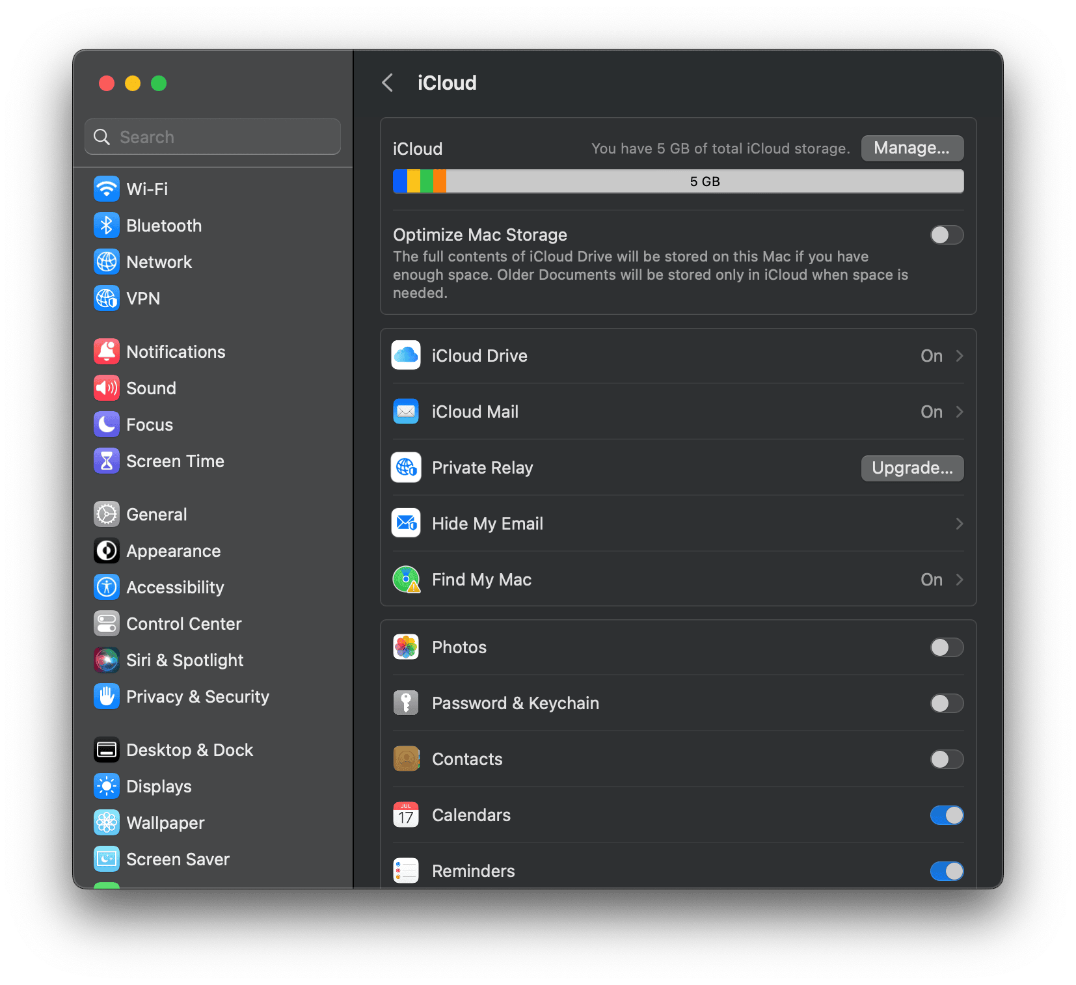Image resolution: width=1076 pixels, height=985 pixels.
Task: Click the Find My Mac radar icon
Action: click(x=407, y=580)
